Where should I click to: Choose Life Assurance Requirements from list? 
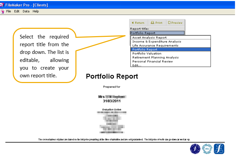coord(171,46)
